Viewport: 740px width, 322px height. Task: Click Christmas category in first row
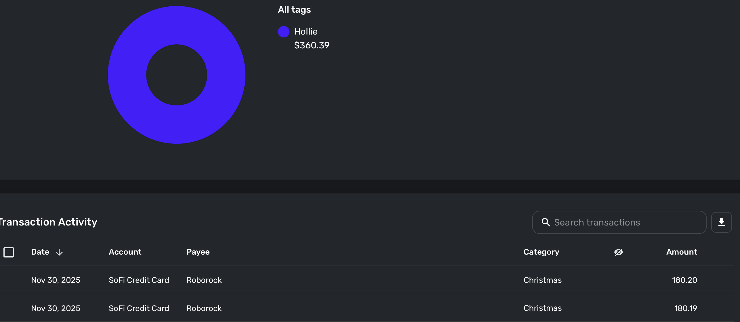tap(542, 280)
